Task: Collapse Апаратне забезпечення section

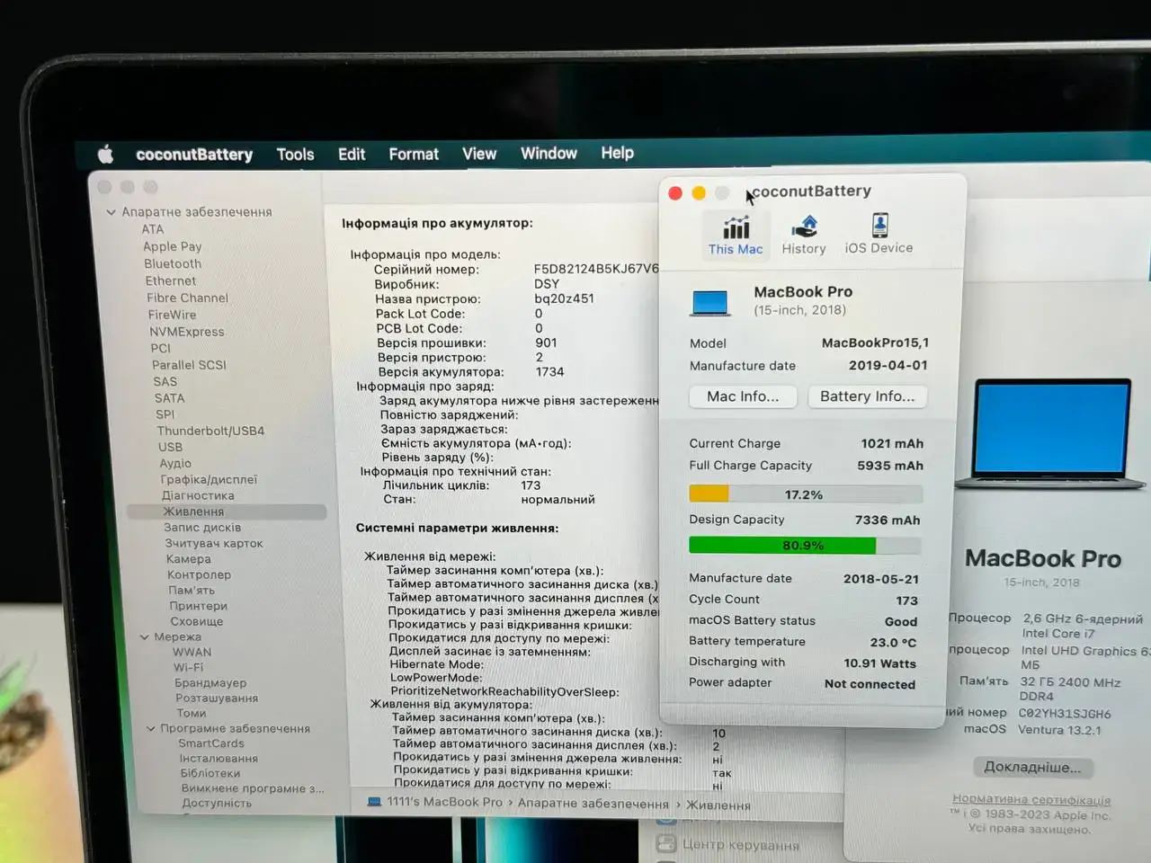Action: pyautogui.click(x=111, y=213)
